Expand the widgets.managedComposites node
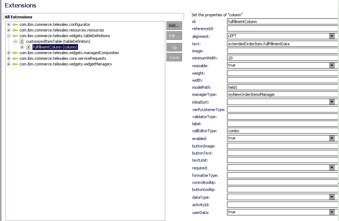Screen dimensions: 339x221 8,53
